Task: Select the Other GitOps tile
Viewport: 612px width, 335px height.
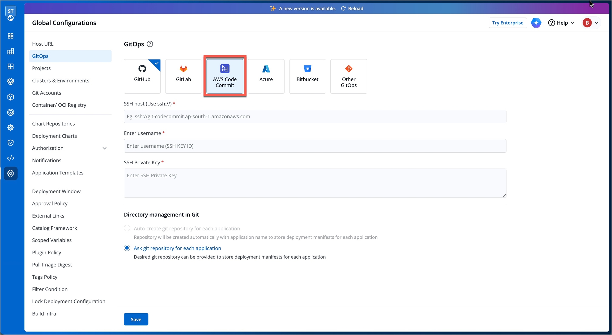Action: point(348,76)
